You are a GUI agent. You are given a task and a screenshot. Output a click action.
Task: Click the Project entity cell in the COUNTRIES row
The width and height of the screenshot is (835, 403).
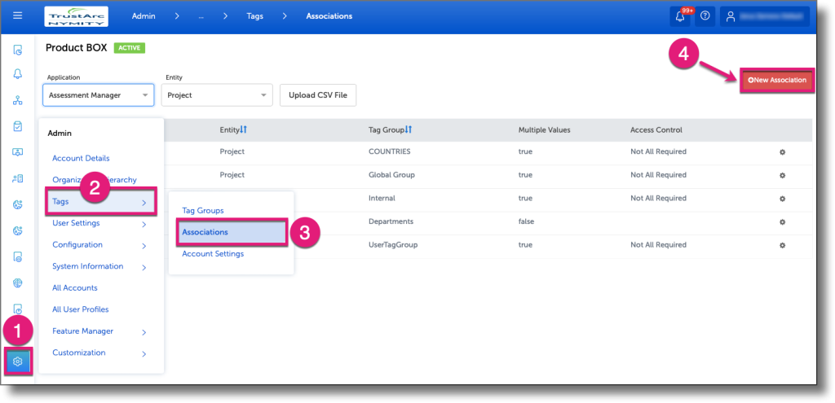232,151
